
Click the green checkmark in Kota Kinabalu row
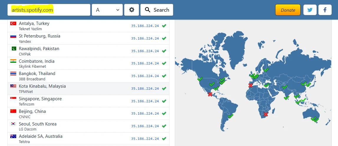(164, 89)
